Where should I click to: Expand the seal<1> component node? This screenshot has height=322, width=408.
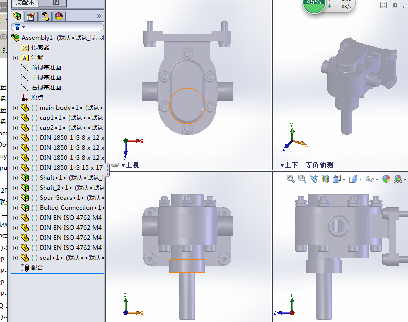pos(15,258)
